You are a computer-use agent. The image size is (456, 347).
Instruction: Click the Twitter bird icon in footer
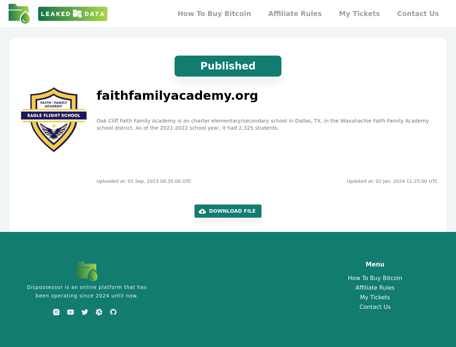(x=85, y=312)
